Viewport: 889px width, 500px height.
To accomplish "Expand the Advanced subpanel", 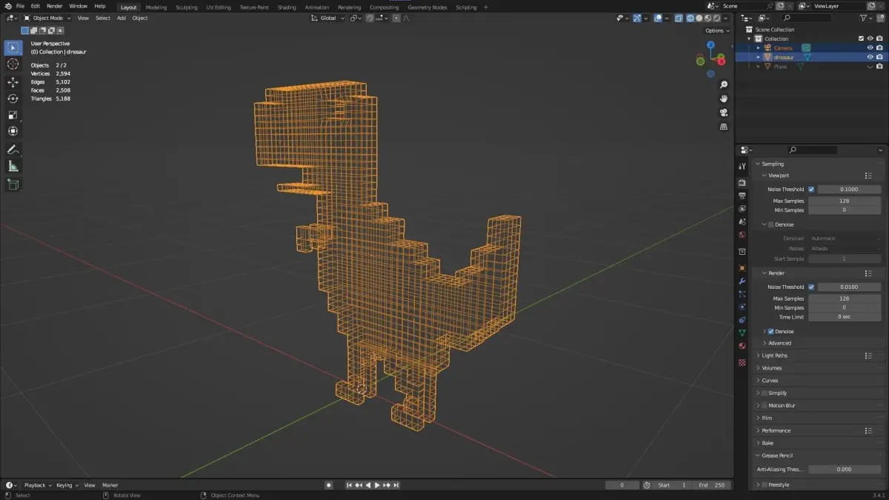I will [779, 343].
